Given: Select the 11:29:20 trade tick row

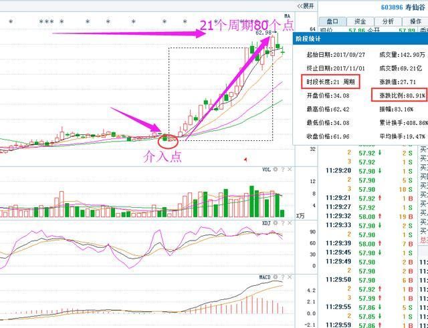Looking at the screenshot, I should 369,171.
